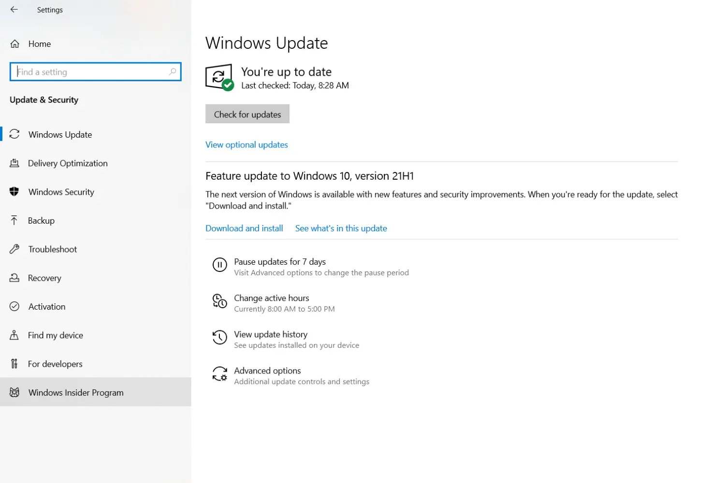Click the Check for updates button
Viewport: 725px width, 483px height.
pos(247,114)
